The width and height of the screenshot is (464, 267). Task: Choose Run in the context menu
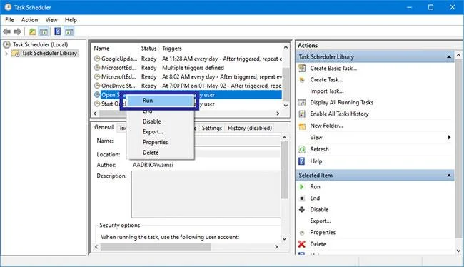click(x=159, y=101)
